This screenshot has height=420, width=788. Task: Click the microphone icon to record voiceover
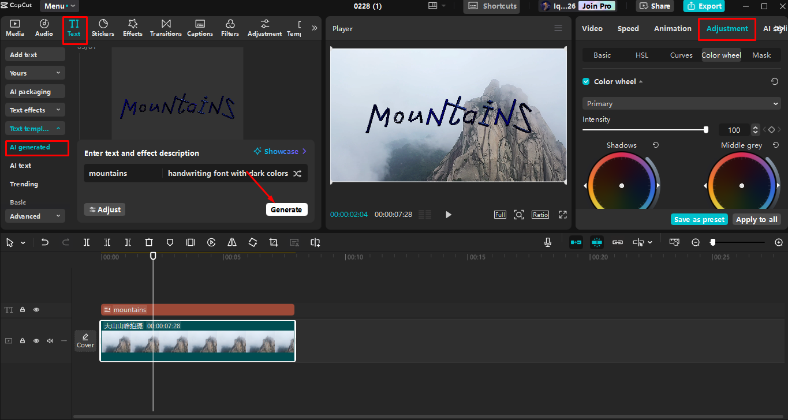tap(547, 242)
